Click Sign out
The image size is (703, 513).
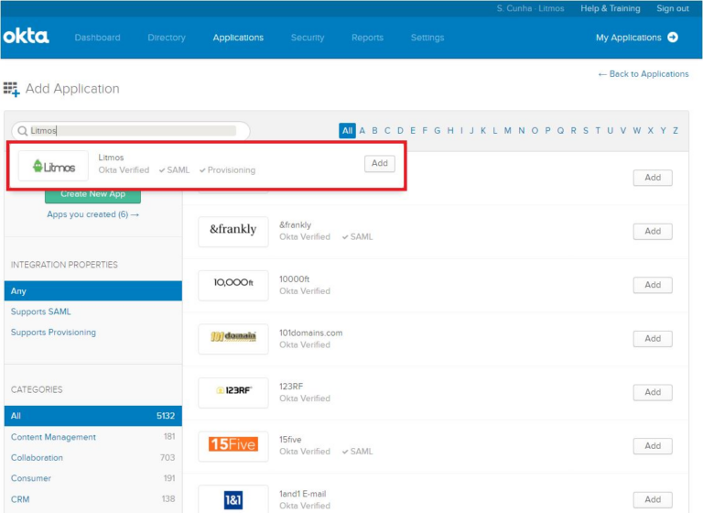[673, 8]
